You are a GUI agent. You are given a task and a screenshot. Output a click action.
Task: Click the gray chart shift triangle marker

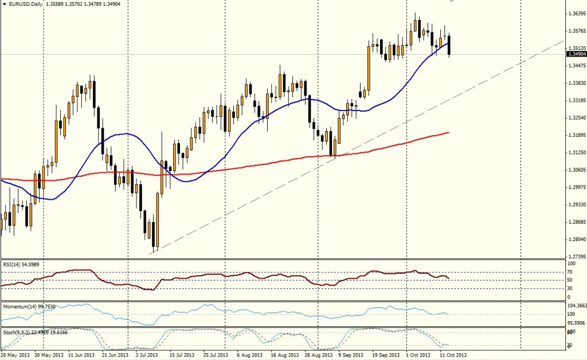click(x=452, y=2)
